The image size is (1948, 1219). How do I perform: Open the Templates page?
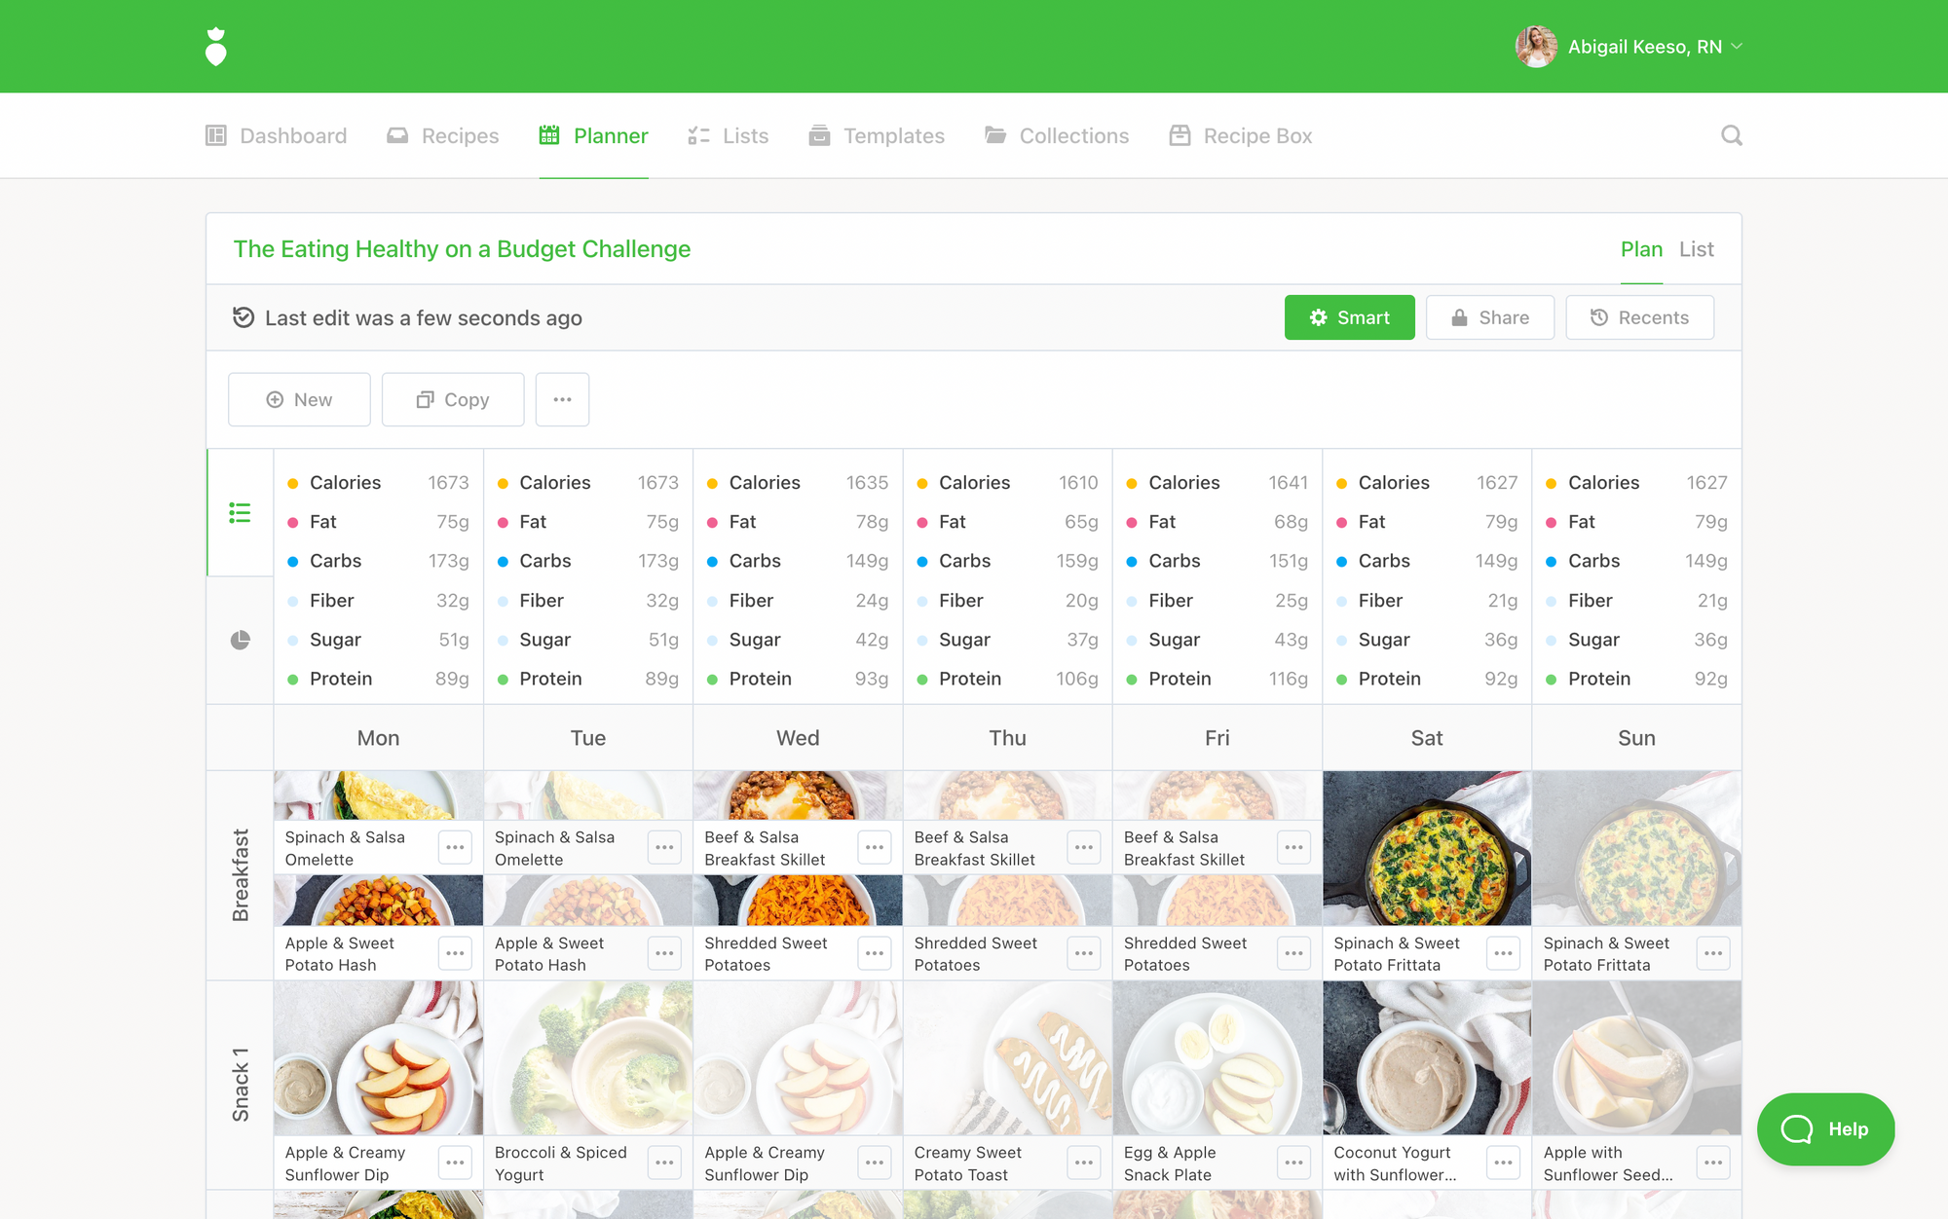coord(877,136)
